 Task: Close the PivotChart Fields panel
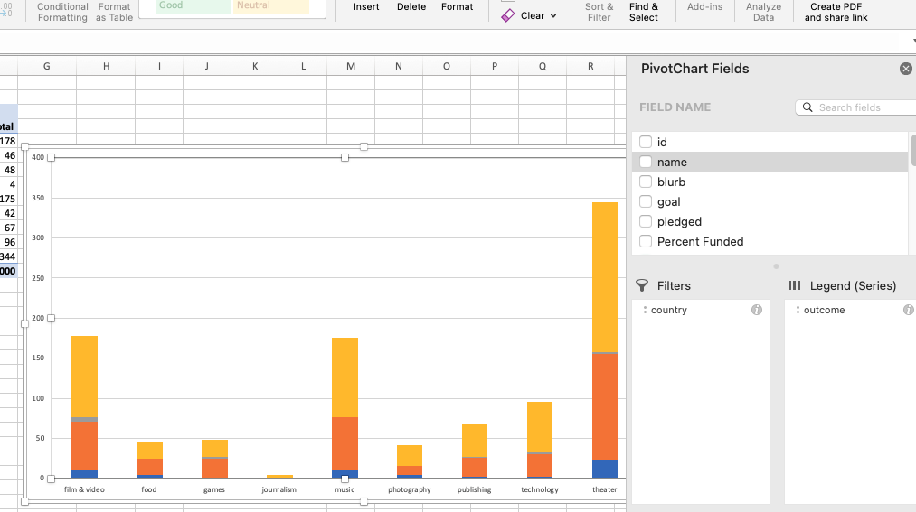(905, 69)
